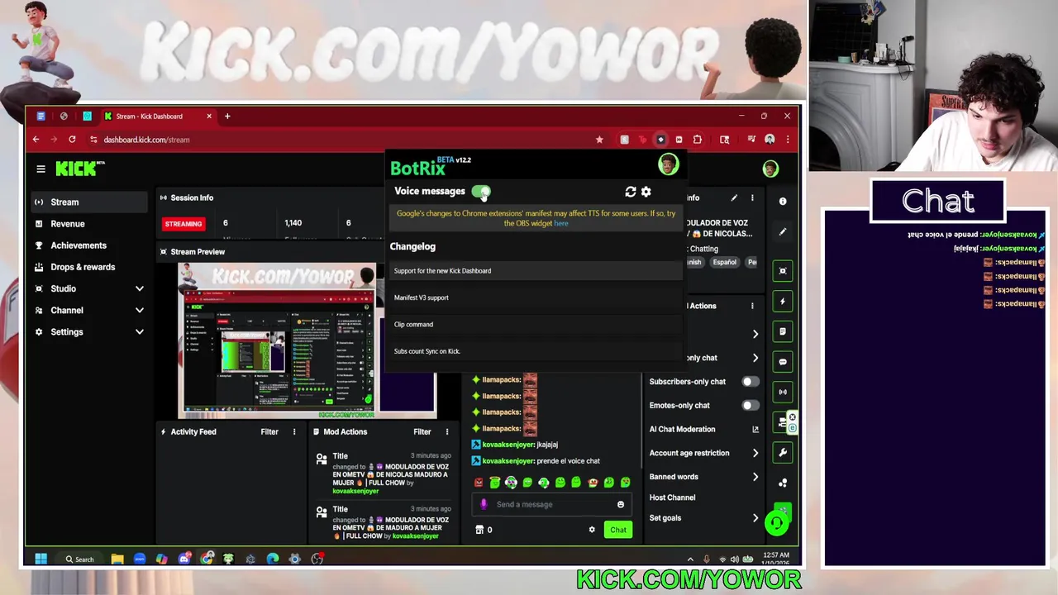Open Account age restriction chevron

coord(755,453)
